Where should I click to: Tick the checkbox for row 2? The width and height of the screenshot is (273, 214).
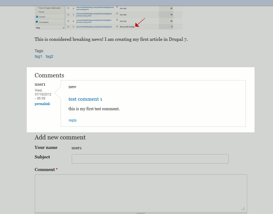point(68,8)
